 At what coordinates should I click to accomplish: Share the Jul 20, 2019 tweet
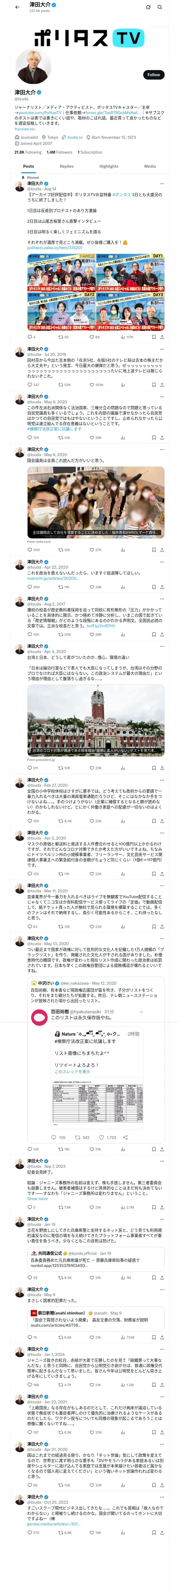click(x=162, y=385)
